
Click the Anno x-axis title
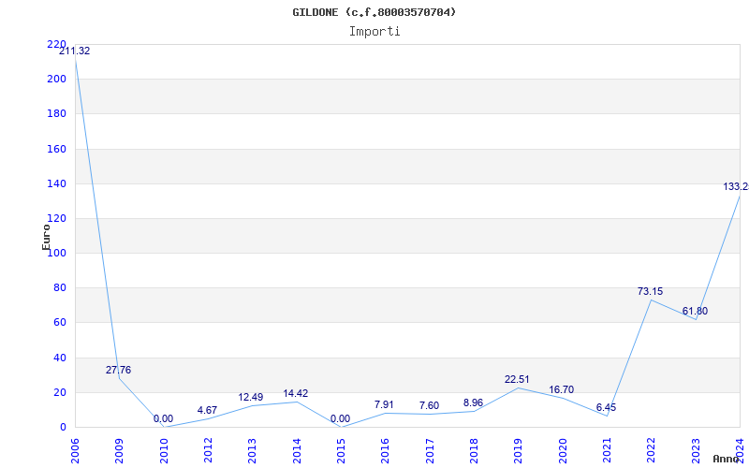point(726,459)
